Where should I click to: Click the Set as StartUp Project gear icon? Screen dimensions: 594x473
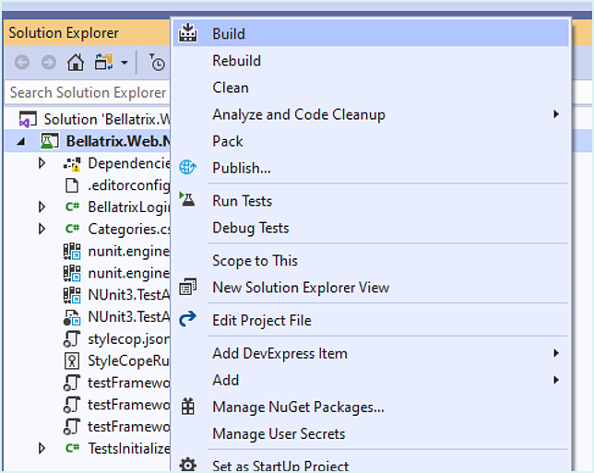click(188, 465)
